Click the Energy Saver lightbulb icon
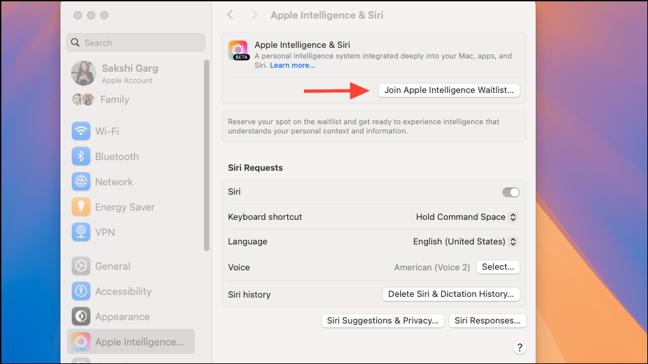The image size is (648, 364). [x=81, y=207]
